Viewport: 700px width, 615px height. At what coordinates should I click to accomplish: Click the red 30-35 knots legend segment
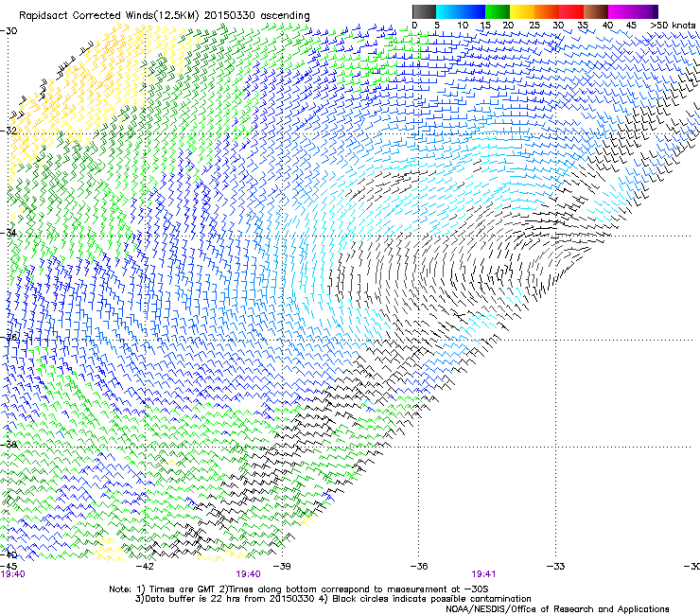pyautogui.click(x=571, y=12)
